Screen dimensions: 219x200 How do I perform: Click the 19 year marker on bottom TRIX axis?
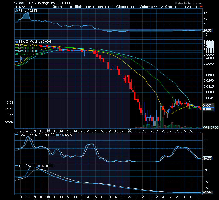click(x=48, y=197)
